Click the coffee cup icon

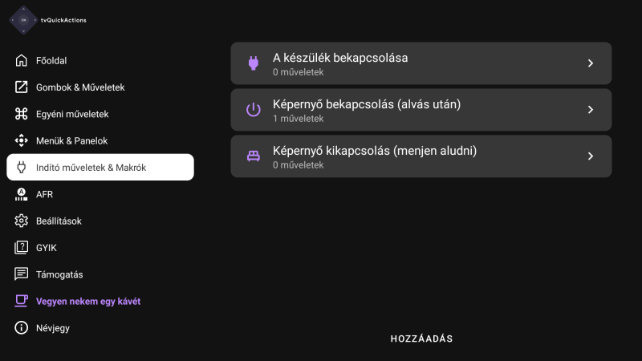click(x=22, y=302)
